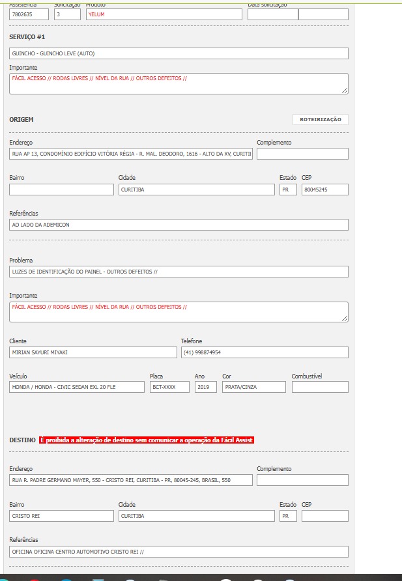Focus the Produto field with YELUM
402x581 pixels.
tap(164, 14)
